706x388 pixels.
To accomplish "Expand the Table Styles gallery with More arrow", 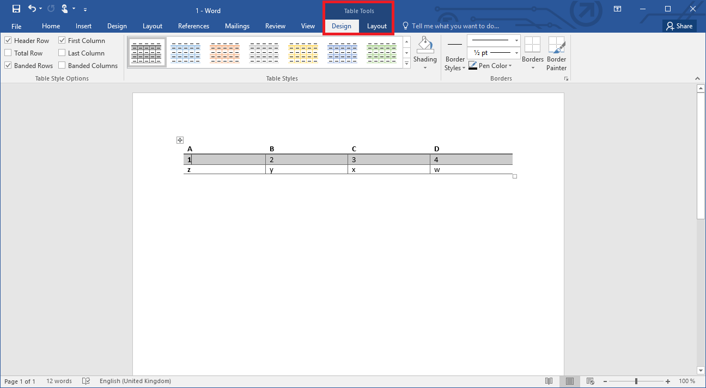I will pos(406,63).
